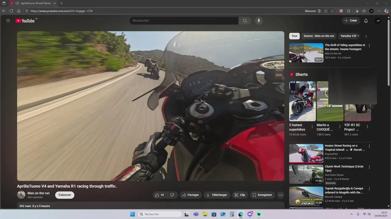Mute the tab audio speaker icon

point(17,3)
